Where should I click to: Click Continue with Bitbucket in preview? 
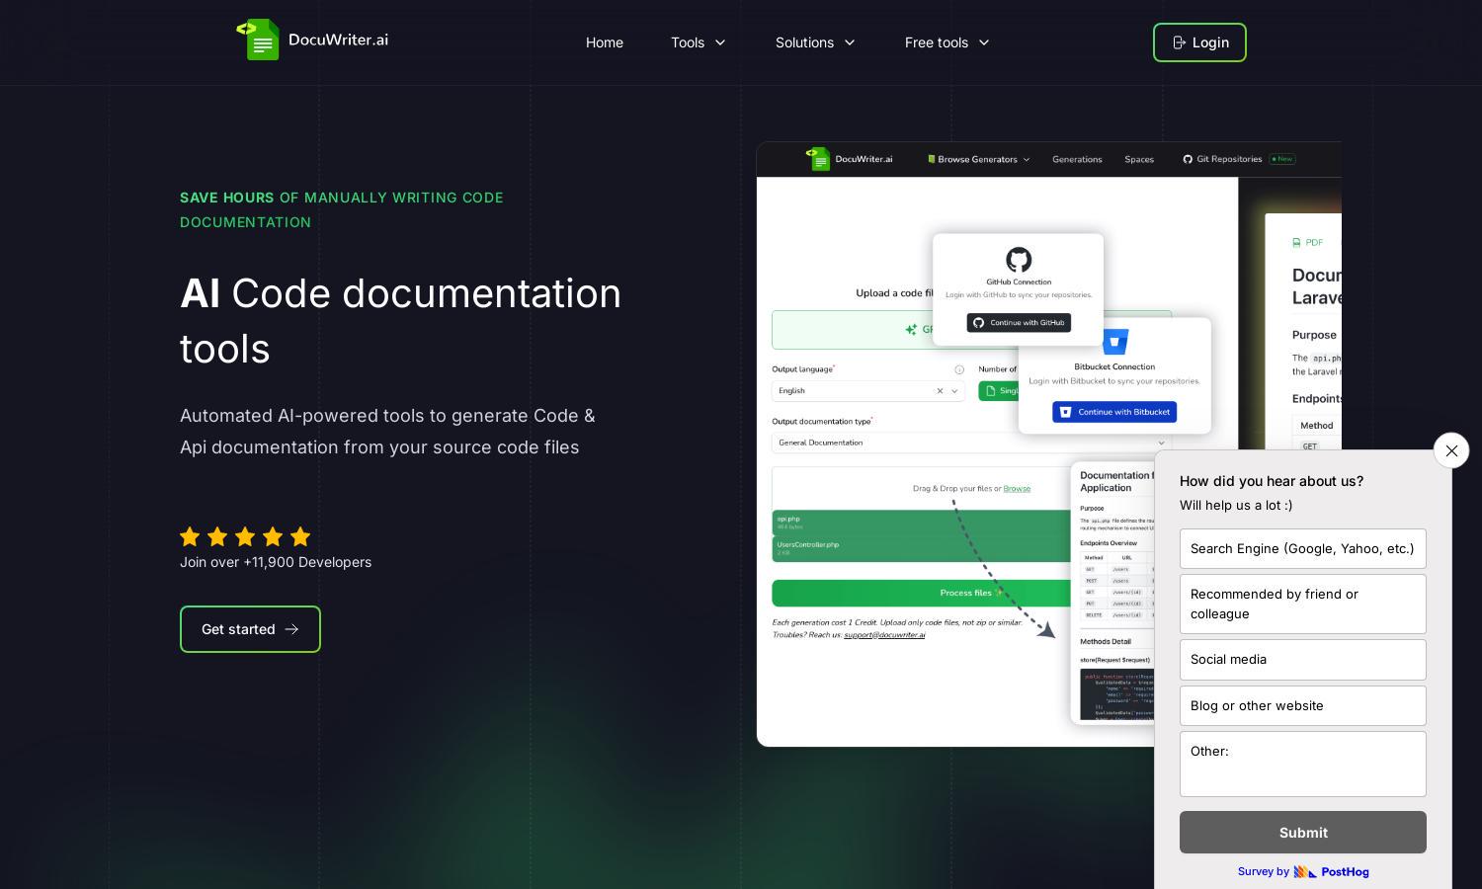coord(1114,412)
